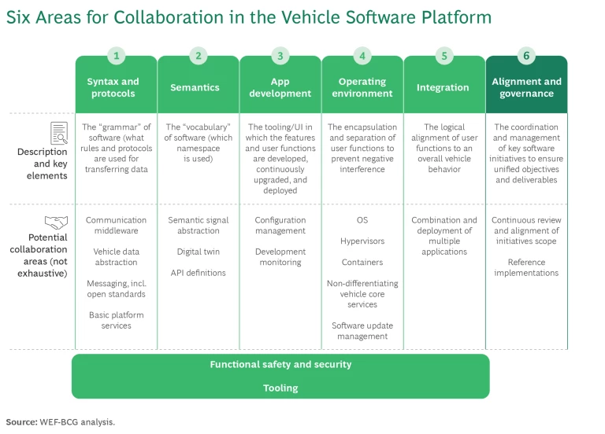Click the Six Areas for Collaboration title

[x=249, y=17]
